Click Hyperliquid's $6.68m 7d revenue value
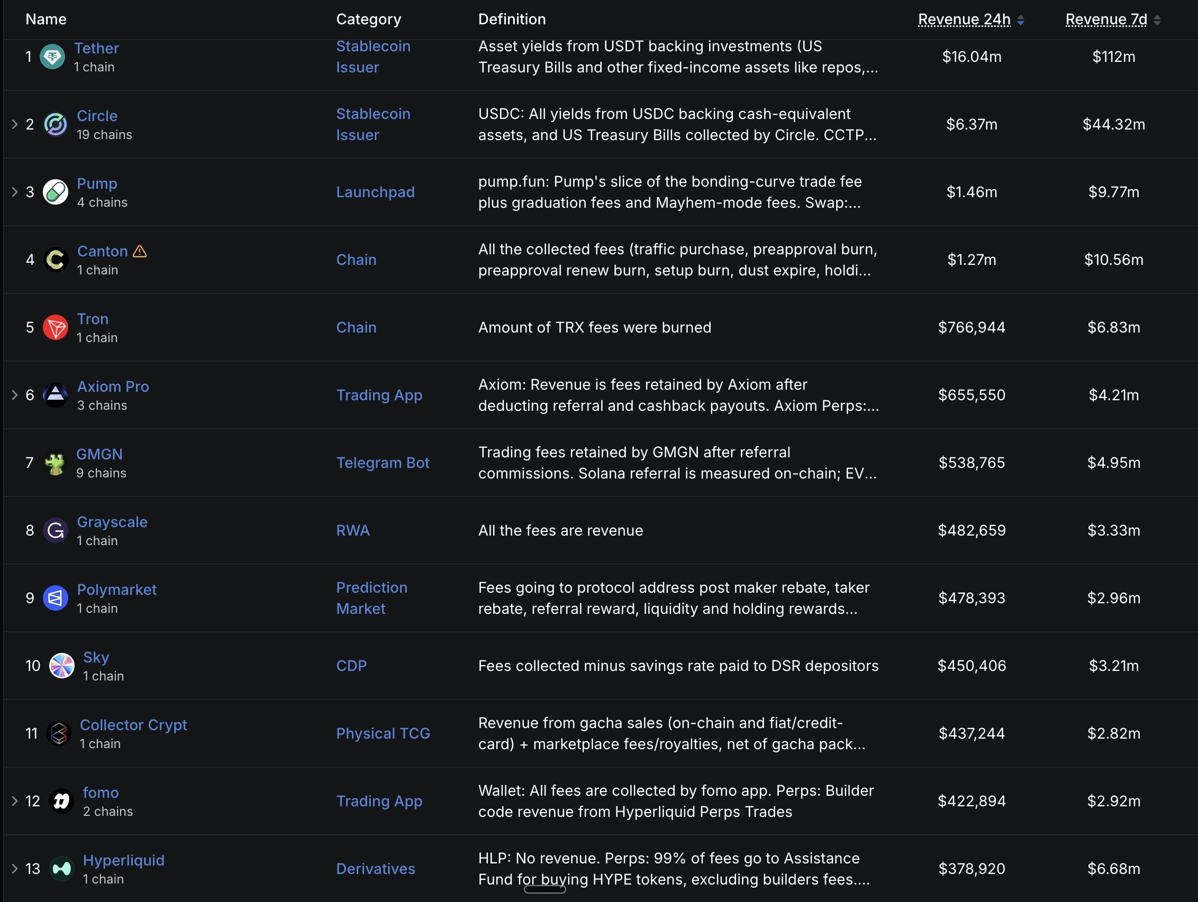The height and width of the screenshot is (902, 1198). tap(1113, 869)
